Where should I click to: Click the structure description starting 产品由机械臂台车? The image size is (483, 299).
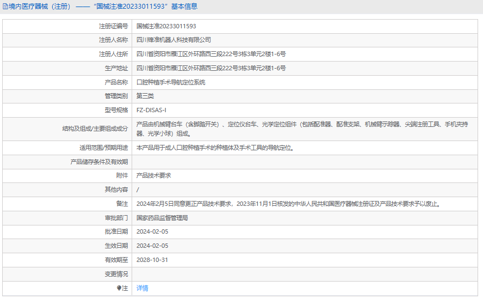[302, 129]
